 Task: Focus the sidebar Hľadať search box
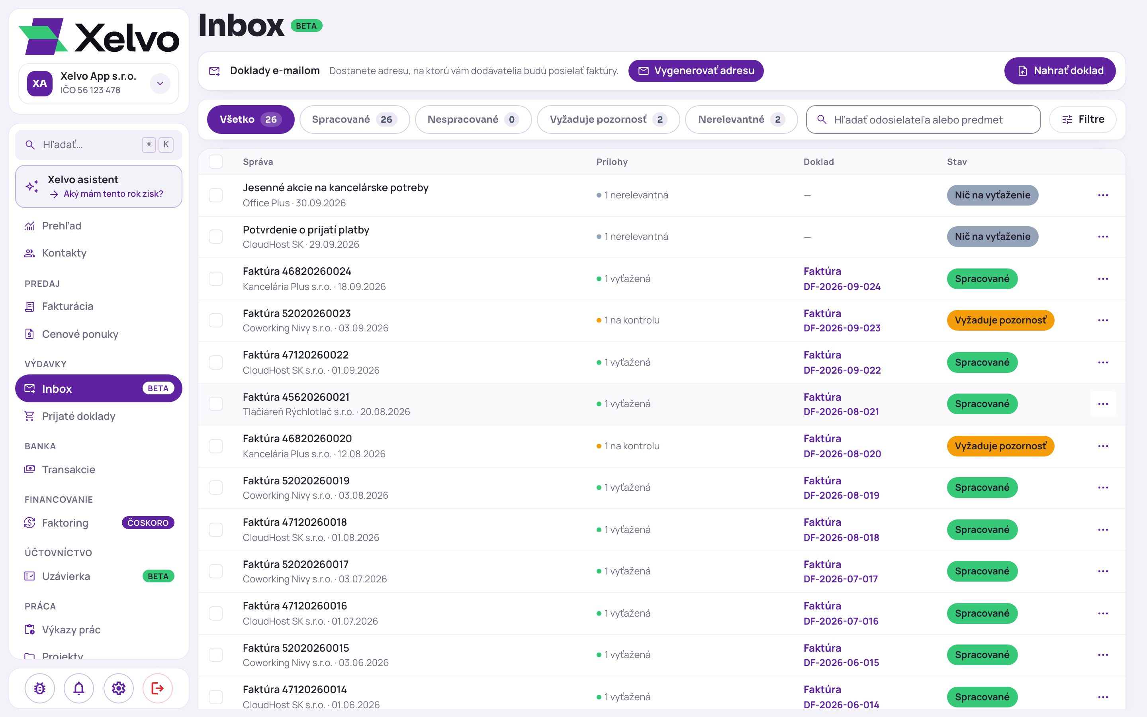click(99, 145)
